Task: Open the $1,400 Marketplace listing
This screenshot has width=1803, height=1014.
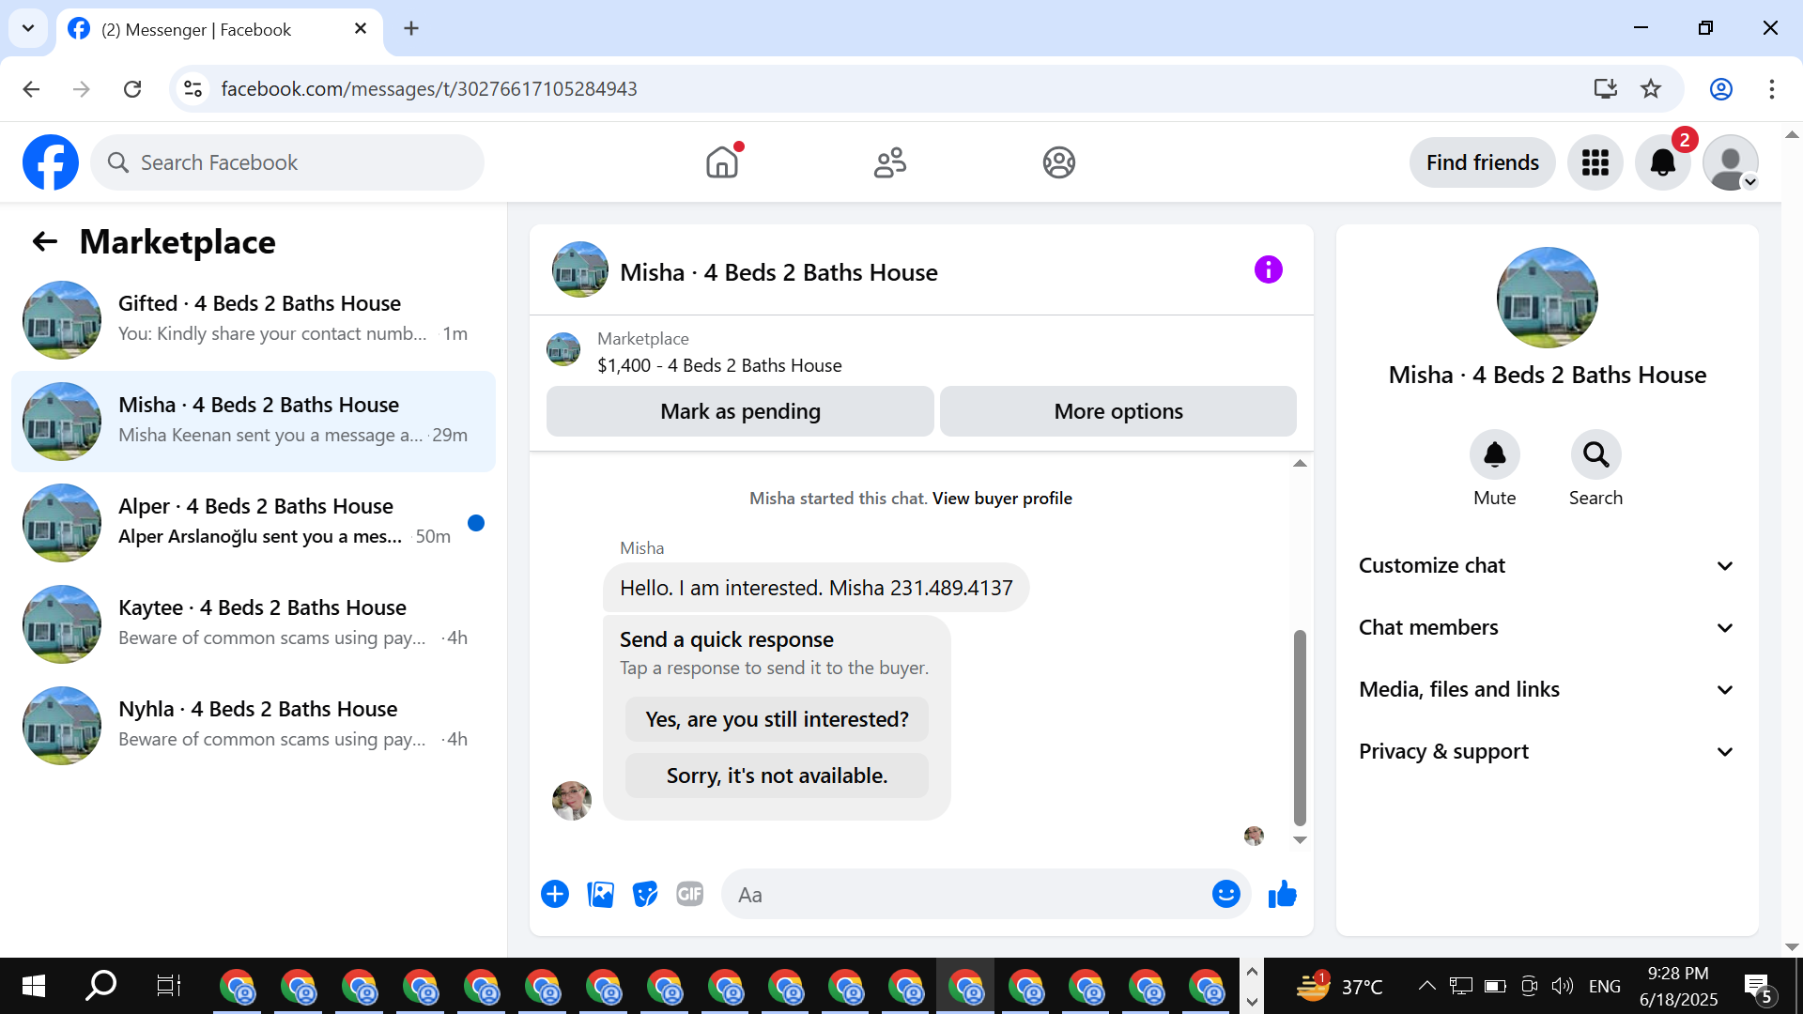Action: click(719, 365)
